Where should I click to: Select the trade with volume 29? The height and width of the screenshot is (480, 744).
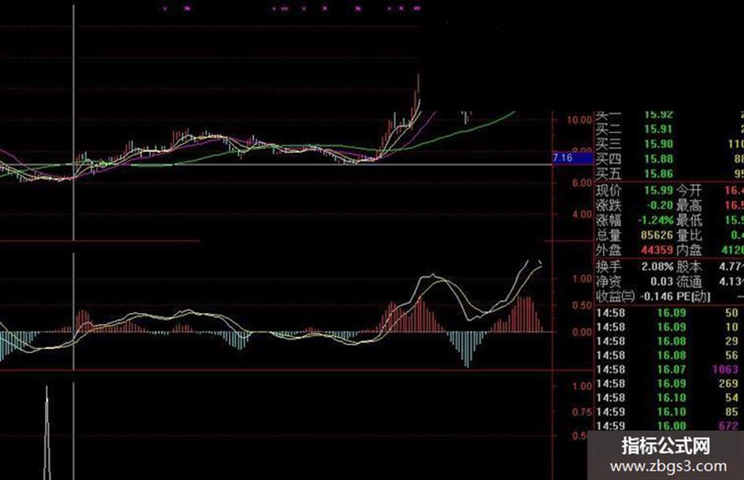click(669, 341)
